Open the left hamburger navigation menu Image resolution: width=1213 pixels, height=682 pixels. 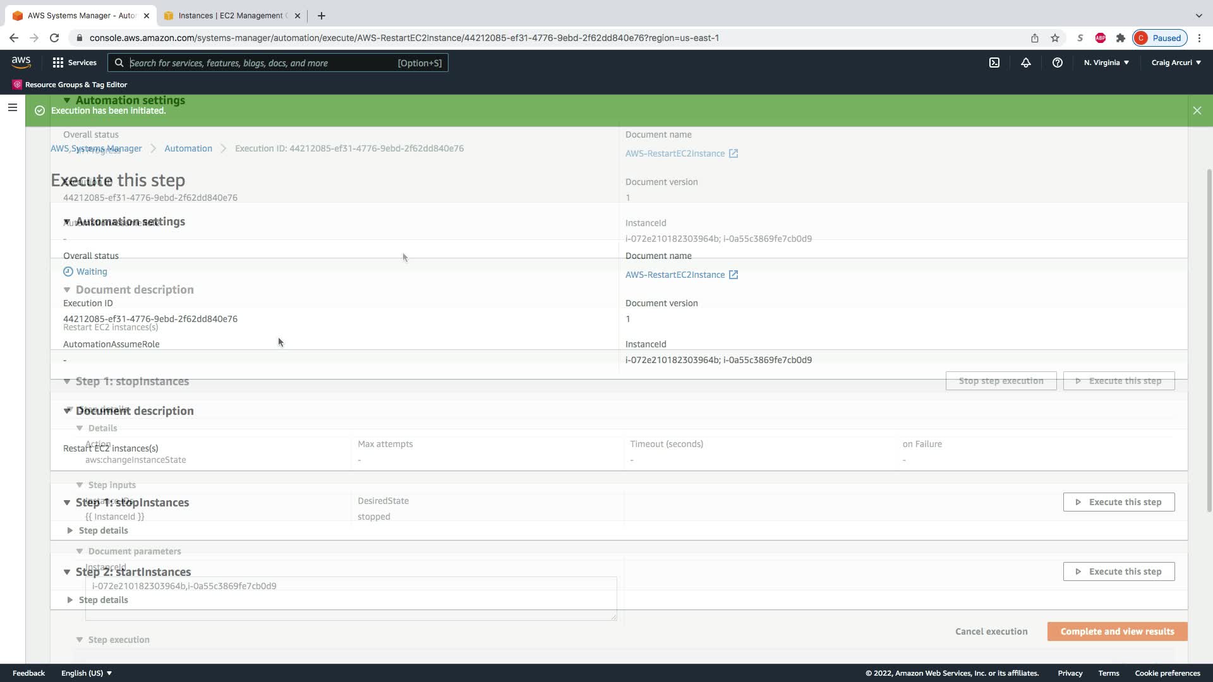pyautogui.click(x=12, y=107)
